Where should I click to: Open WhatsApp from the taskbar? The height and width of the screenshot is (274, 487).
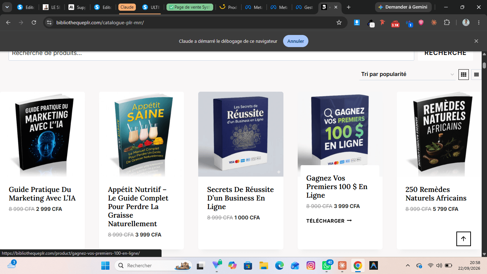tap(327, 265)
